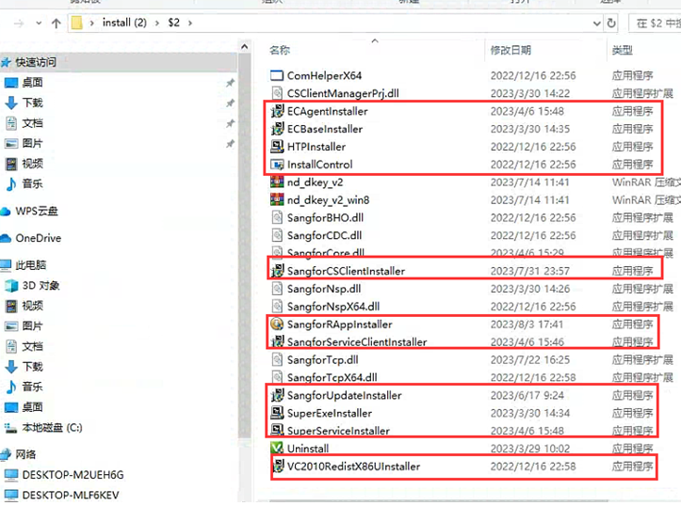Viewport: 681px width, 506px height.
Task: Click the SangforCSClientInstaller icon
Action: pos(277,271)
